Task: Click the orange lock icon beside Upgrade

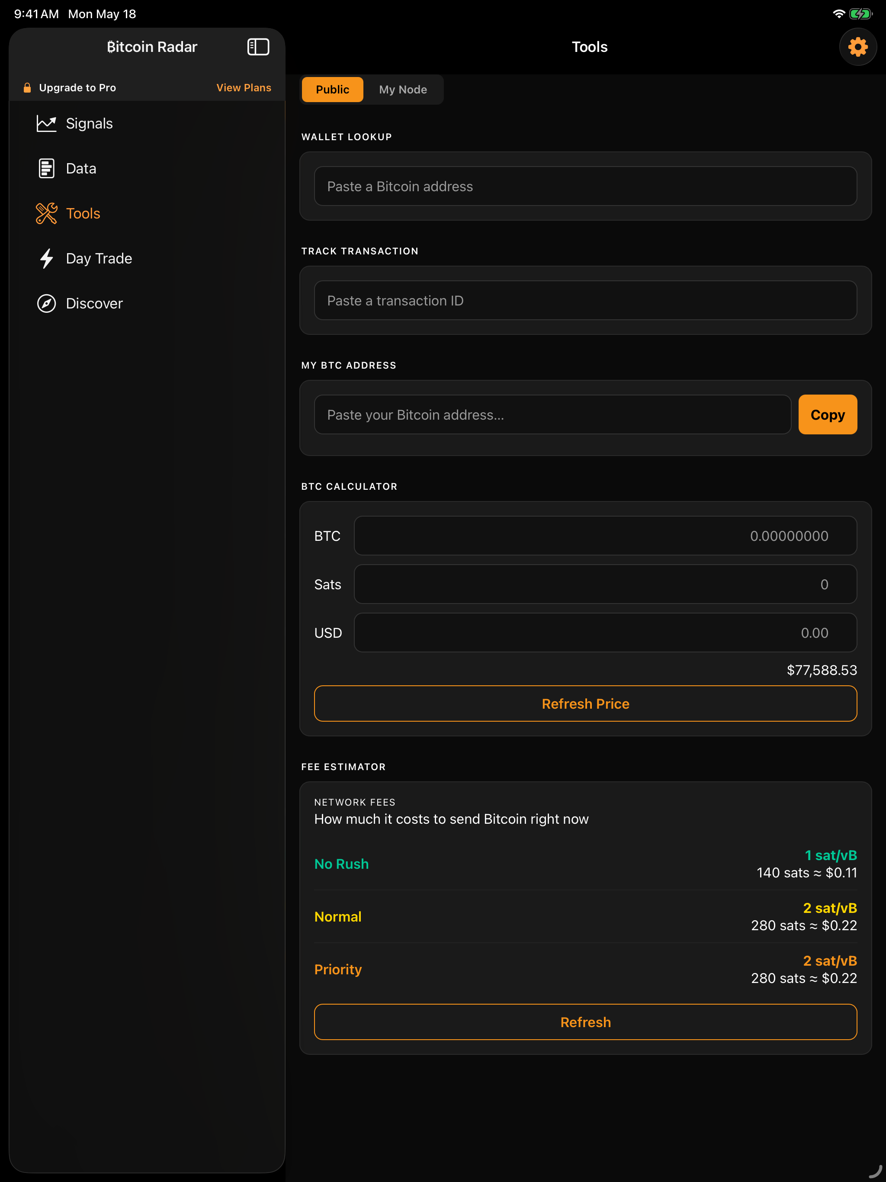Action: pos(27,88)
